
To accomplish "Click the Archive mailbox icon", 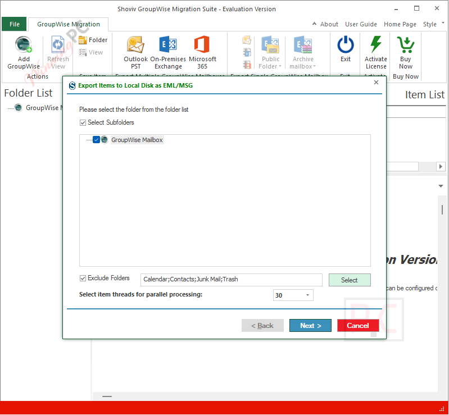I will [303, 44].
